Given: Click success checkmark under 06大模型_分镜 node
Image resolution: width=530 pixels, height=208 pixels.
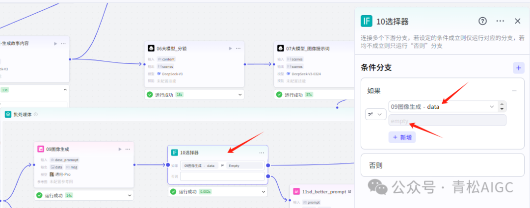Looking at the screenshot, I should click(150, 95).
